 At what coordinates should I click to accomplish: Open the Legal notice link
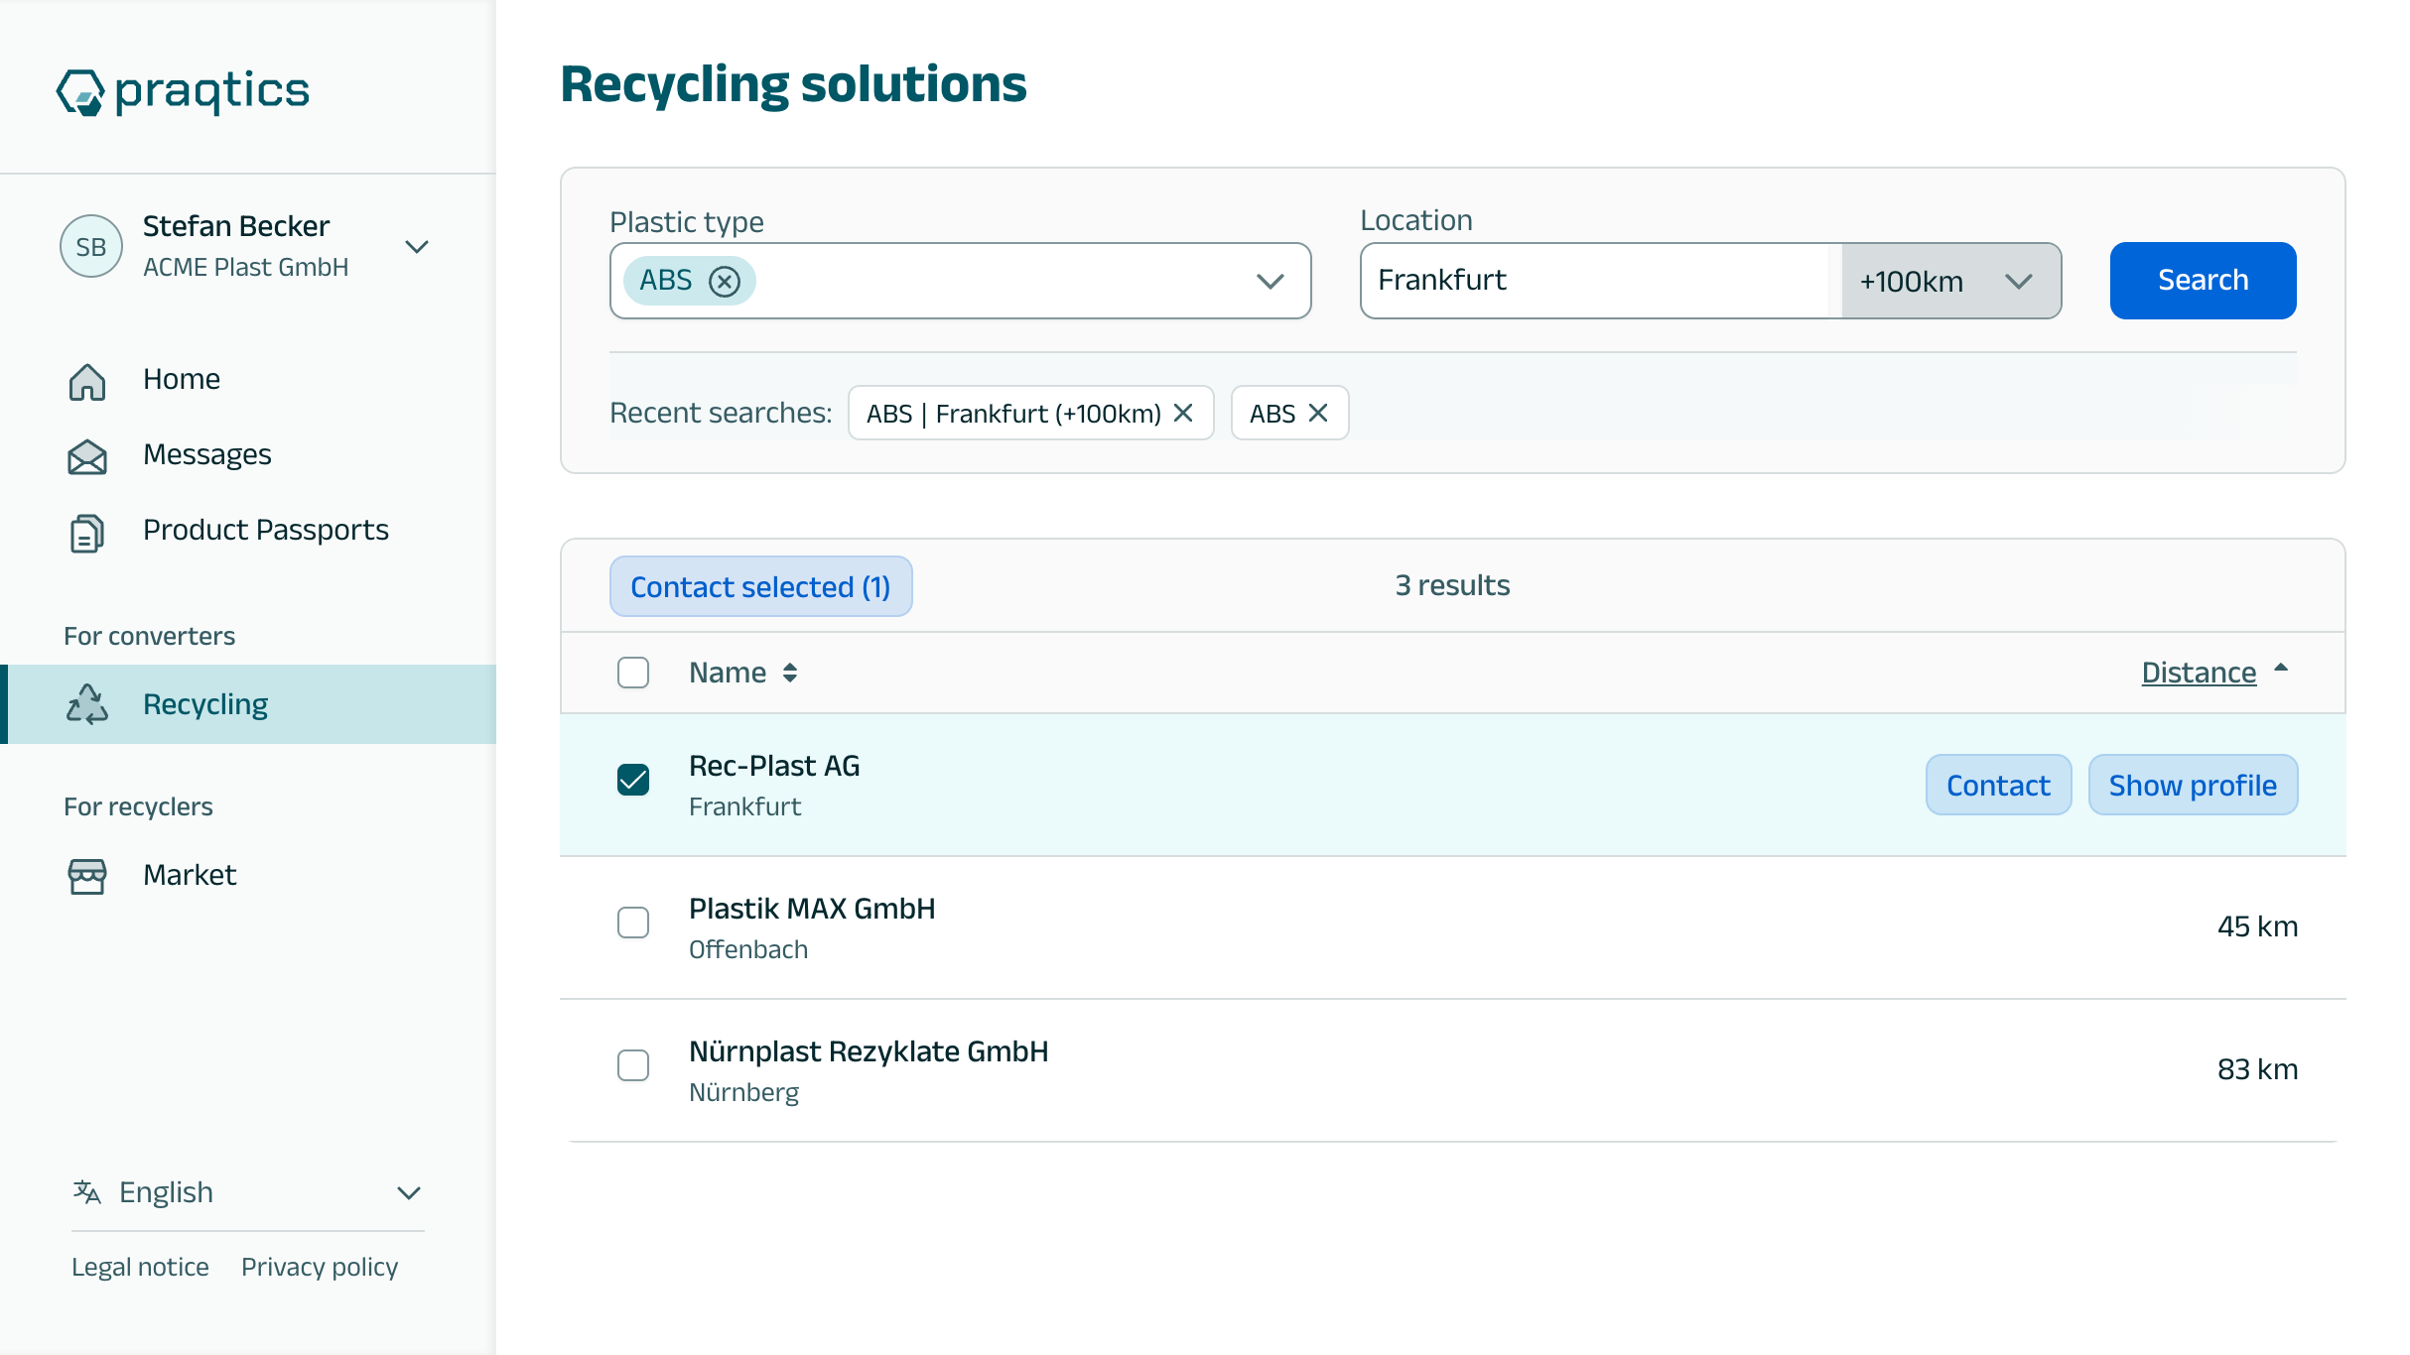(140, 1267)
